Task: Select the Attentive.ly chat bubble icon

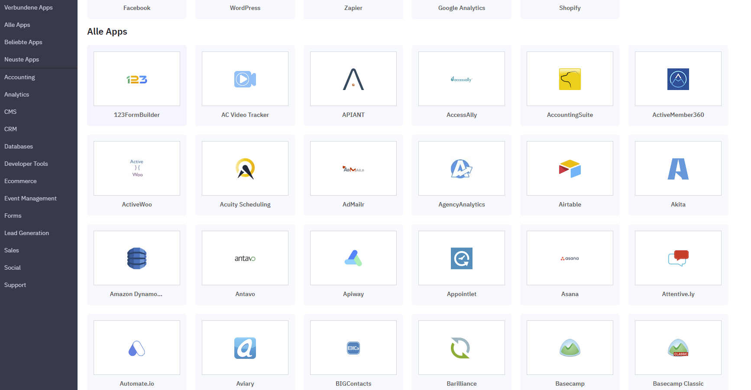Action: 678,258
